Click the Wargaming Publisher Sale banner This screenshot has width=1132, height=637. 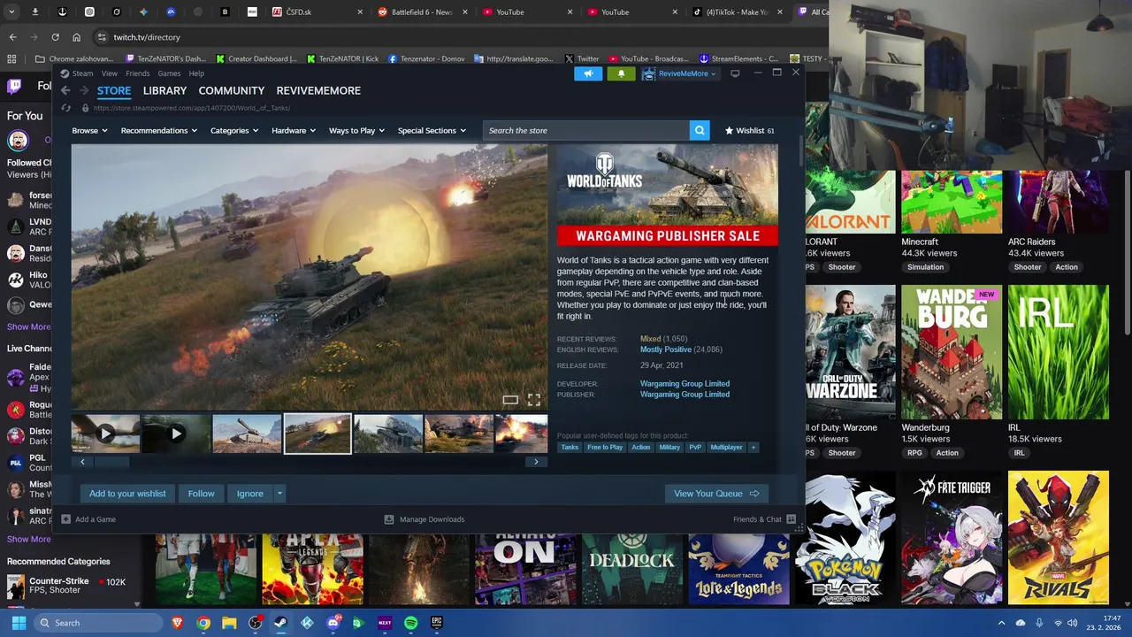pyautogui.click(x=668, y=235)
